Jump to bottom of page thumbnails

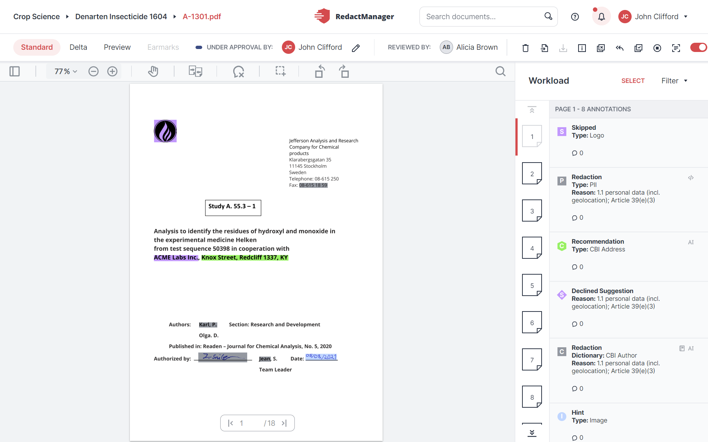click(x=532, y=433)
